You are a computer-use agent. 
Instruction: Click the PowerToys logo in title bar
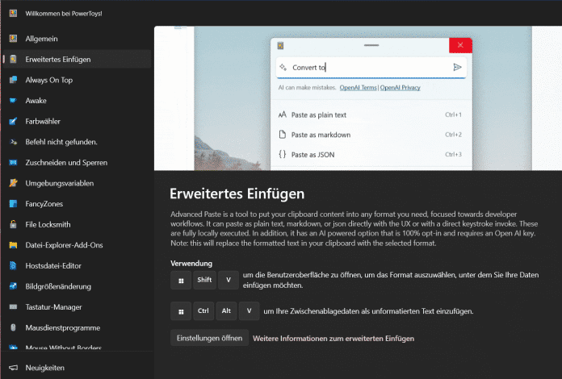[13, 13]
